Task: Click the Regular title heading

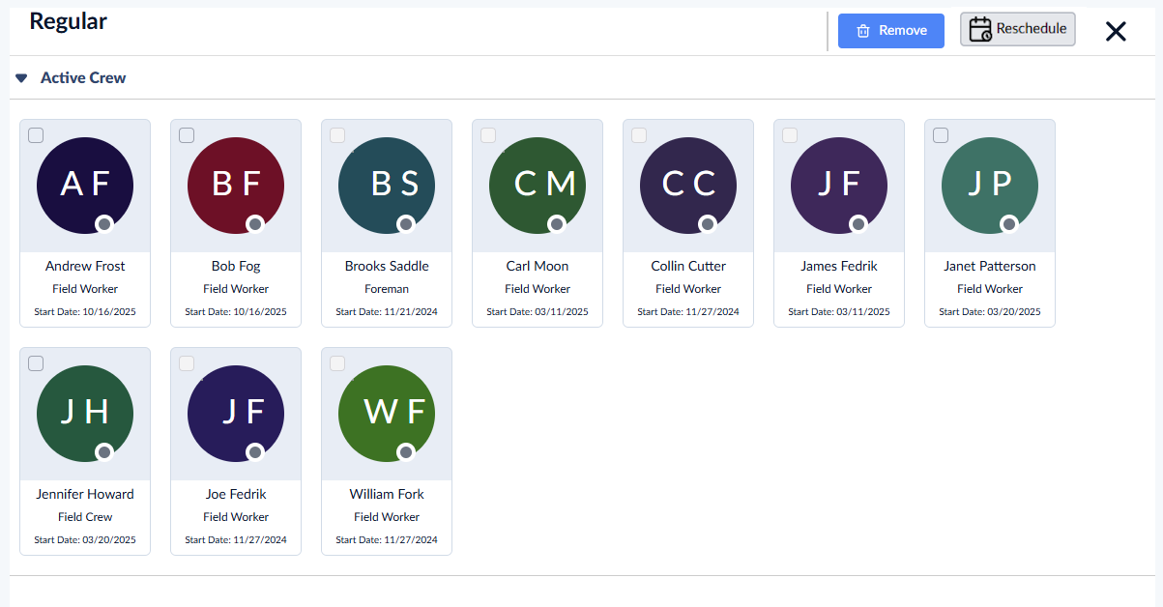Action: 68,20
